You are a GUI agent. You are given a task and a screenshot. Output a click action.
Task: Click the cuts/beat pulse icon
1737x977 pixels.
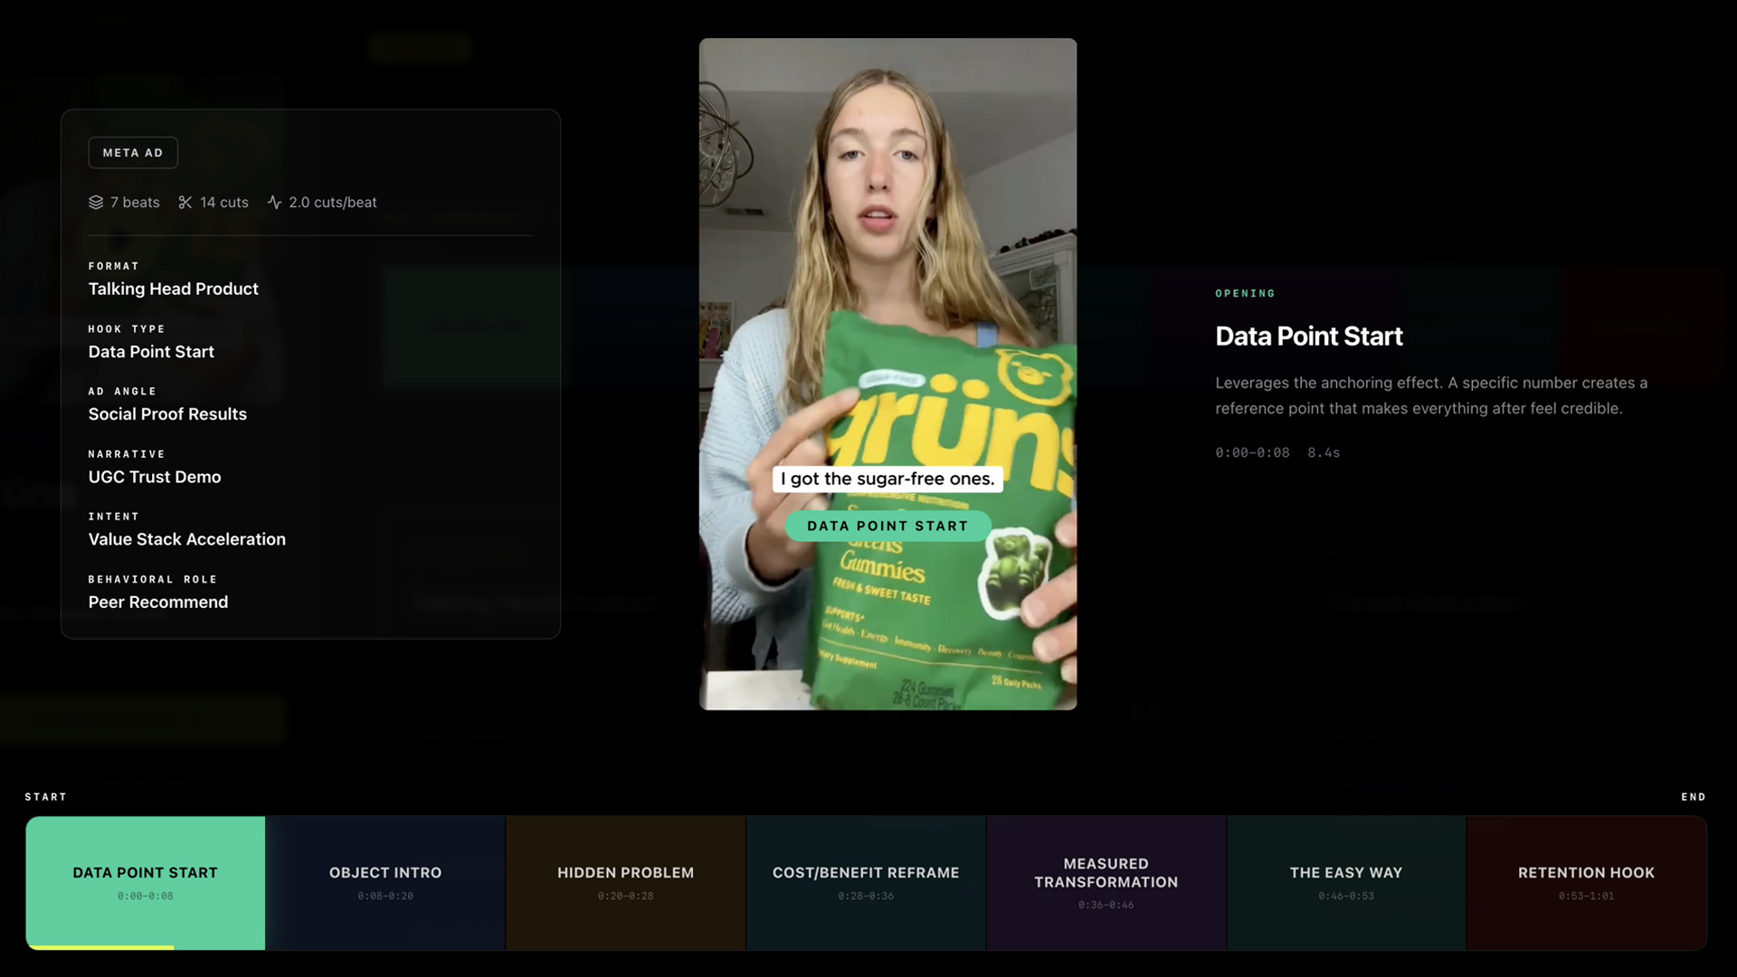[275, 203]
